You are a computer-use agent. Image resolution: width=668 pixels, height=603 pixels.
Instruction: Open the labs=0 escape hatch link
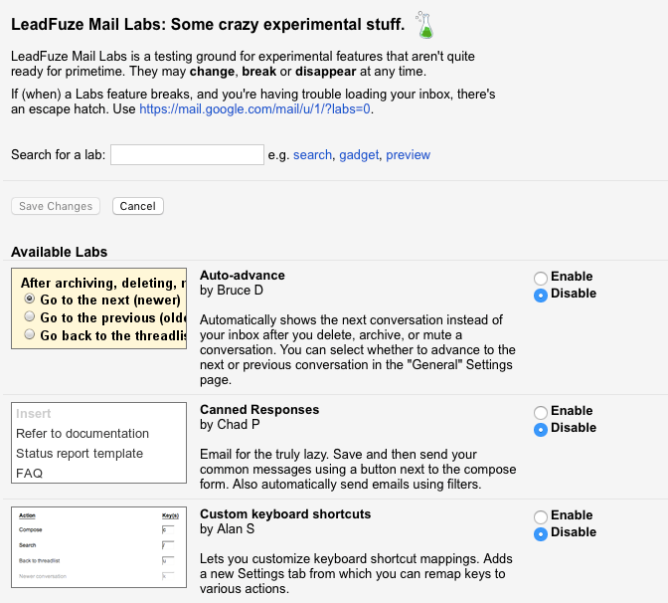[254, 109]
